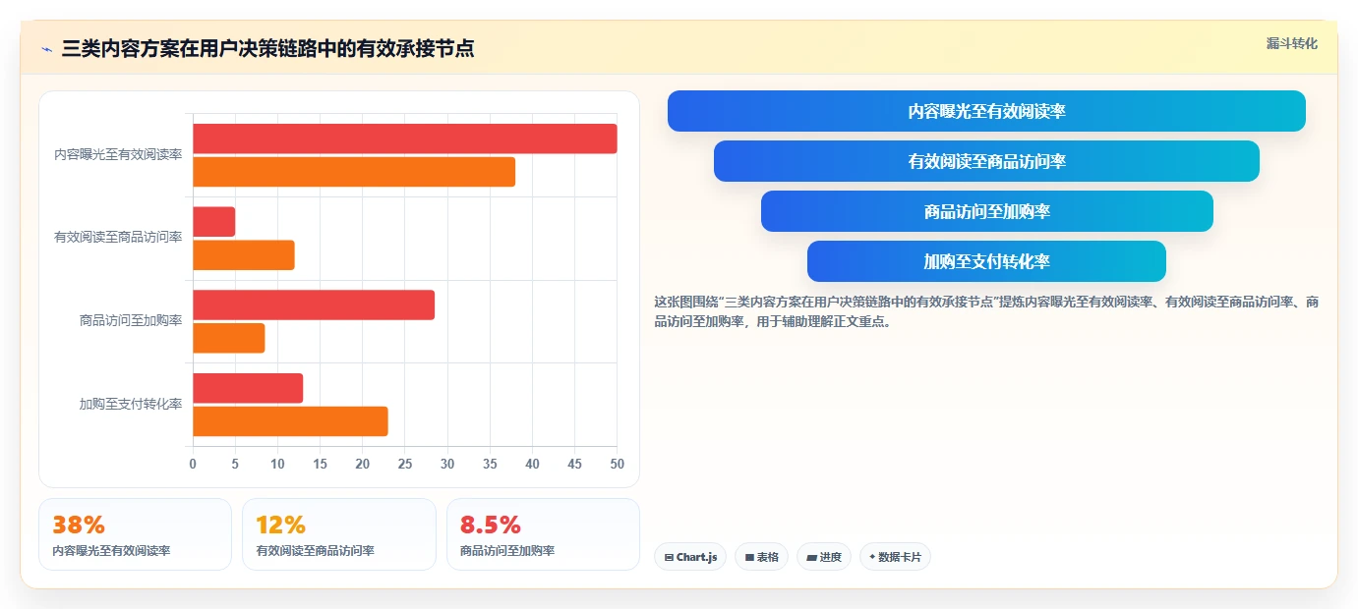
Task: Click the x-axis tick label 50
Action: click(617, 464)
